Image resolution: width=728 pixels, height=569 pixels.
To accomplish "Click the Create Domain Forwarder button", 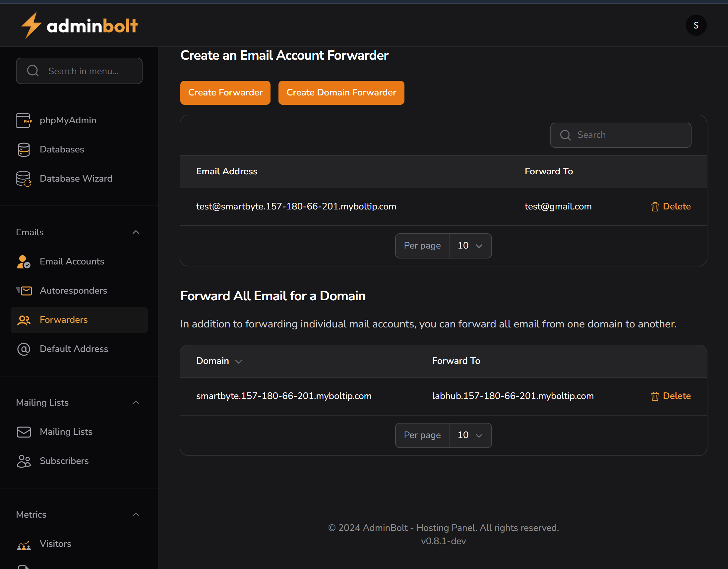I will point(341,92).
